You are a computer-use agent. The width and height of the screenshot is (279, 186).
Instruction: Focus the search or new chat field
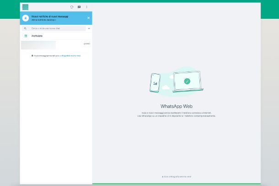pyautogui.click(x=54, y=28)
